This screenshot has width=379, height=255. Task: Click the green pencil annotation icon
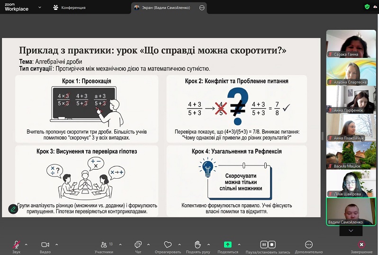click(x=13, y=209)
